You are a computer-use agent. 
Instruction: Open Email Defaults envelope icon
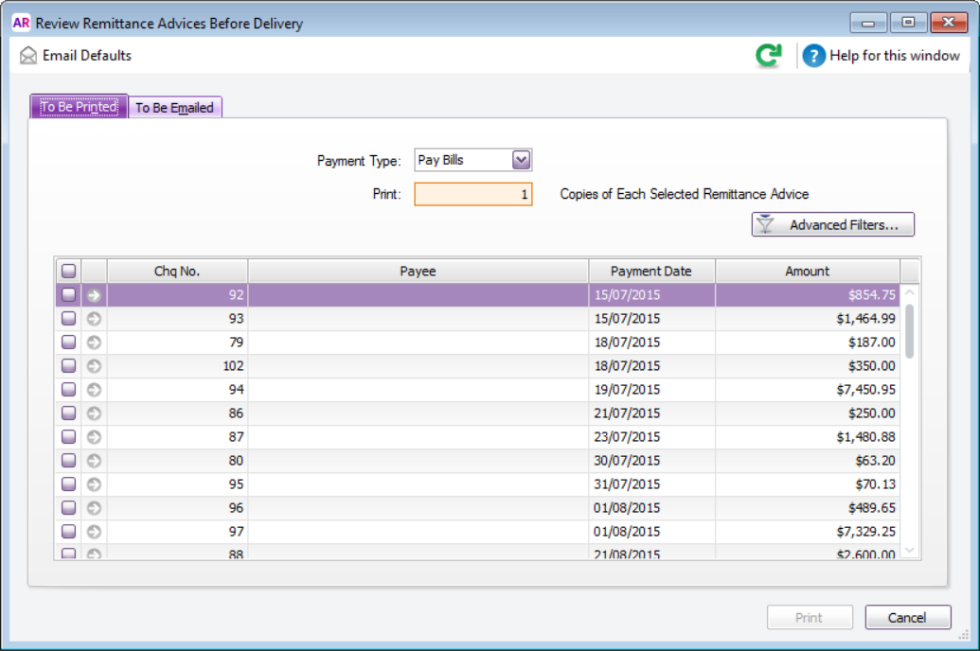[x=28, y=56]
